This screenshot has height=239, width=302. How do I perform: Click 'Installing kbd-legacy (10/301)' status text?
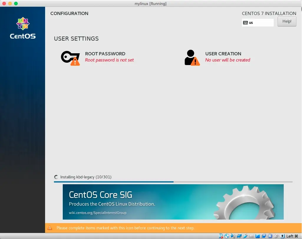coord(86,177)
